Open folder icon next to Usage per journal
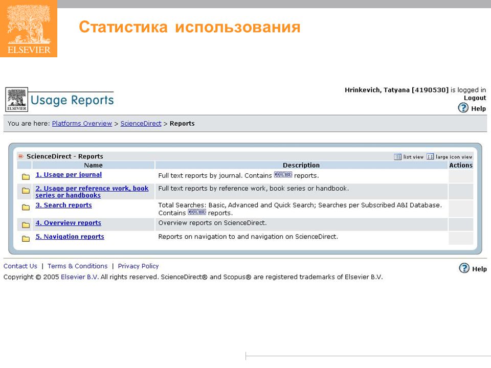The height and width of the screenshot is (368, 491). click(26, 177)
